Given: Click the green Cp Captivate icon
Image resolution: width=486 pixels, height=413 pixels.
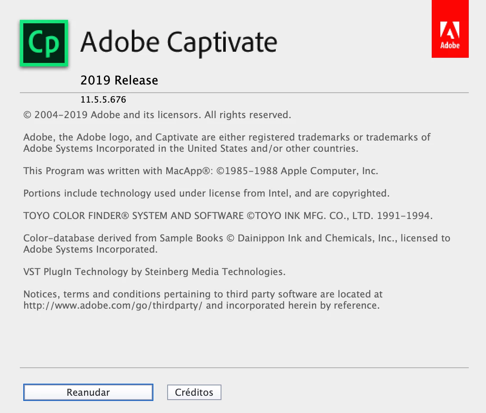Looking at the screenshot, I should [x=44, y=43].
